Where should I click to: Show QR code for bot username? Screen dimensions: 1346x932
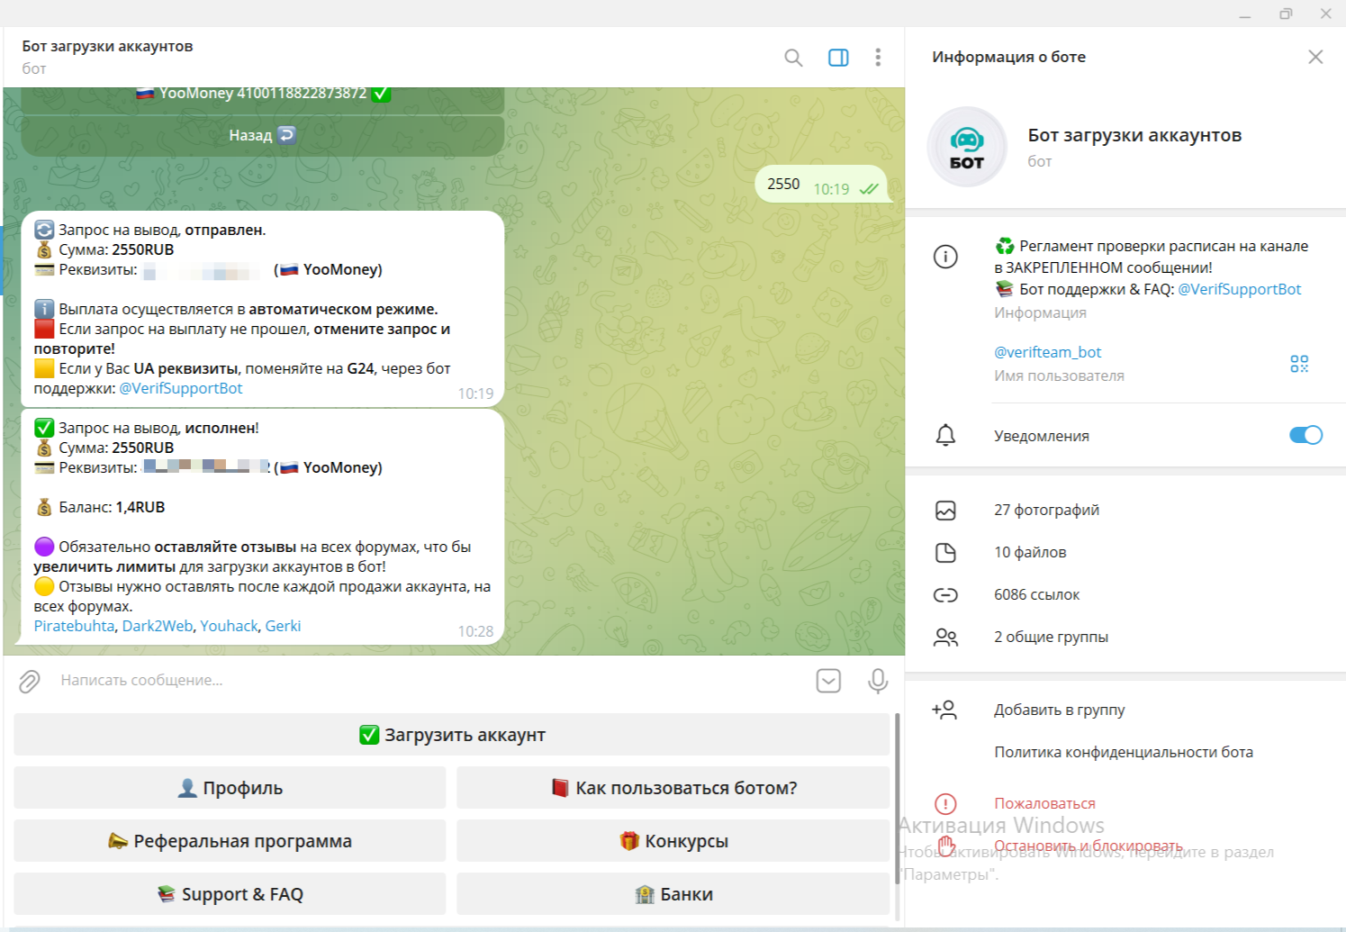click(x=1298, y=364)
